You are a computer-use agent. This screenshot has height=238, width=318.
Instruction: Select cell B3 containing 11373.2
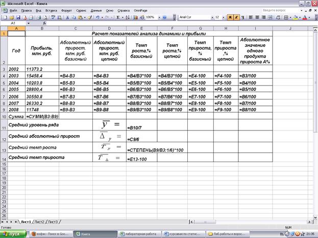tap(42, 68)
